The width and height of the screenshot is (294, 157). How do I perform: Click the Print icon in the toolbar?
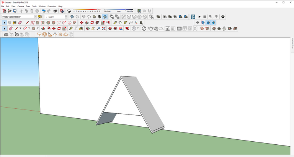55,11
